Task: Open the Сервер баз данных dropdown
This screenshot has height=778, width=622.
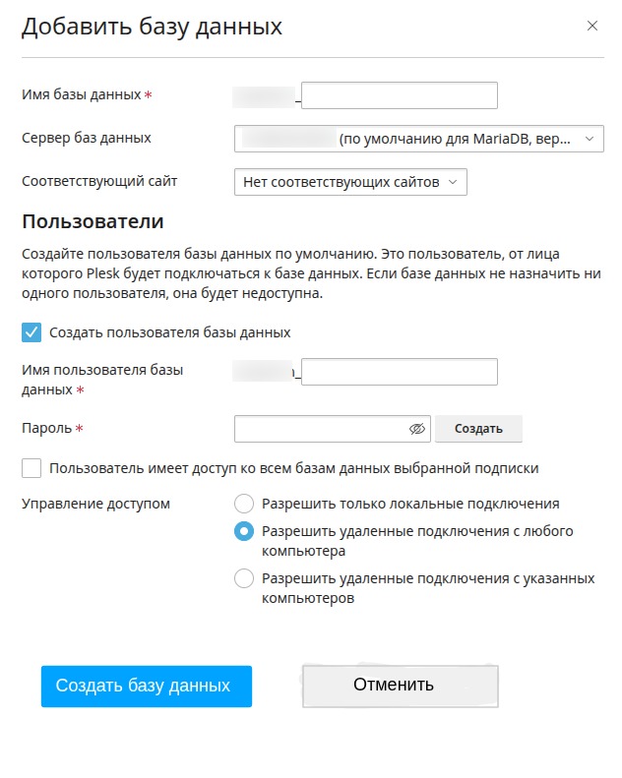Action: click(419, 139)
